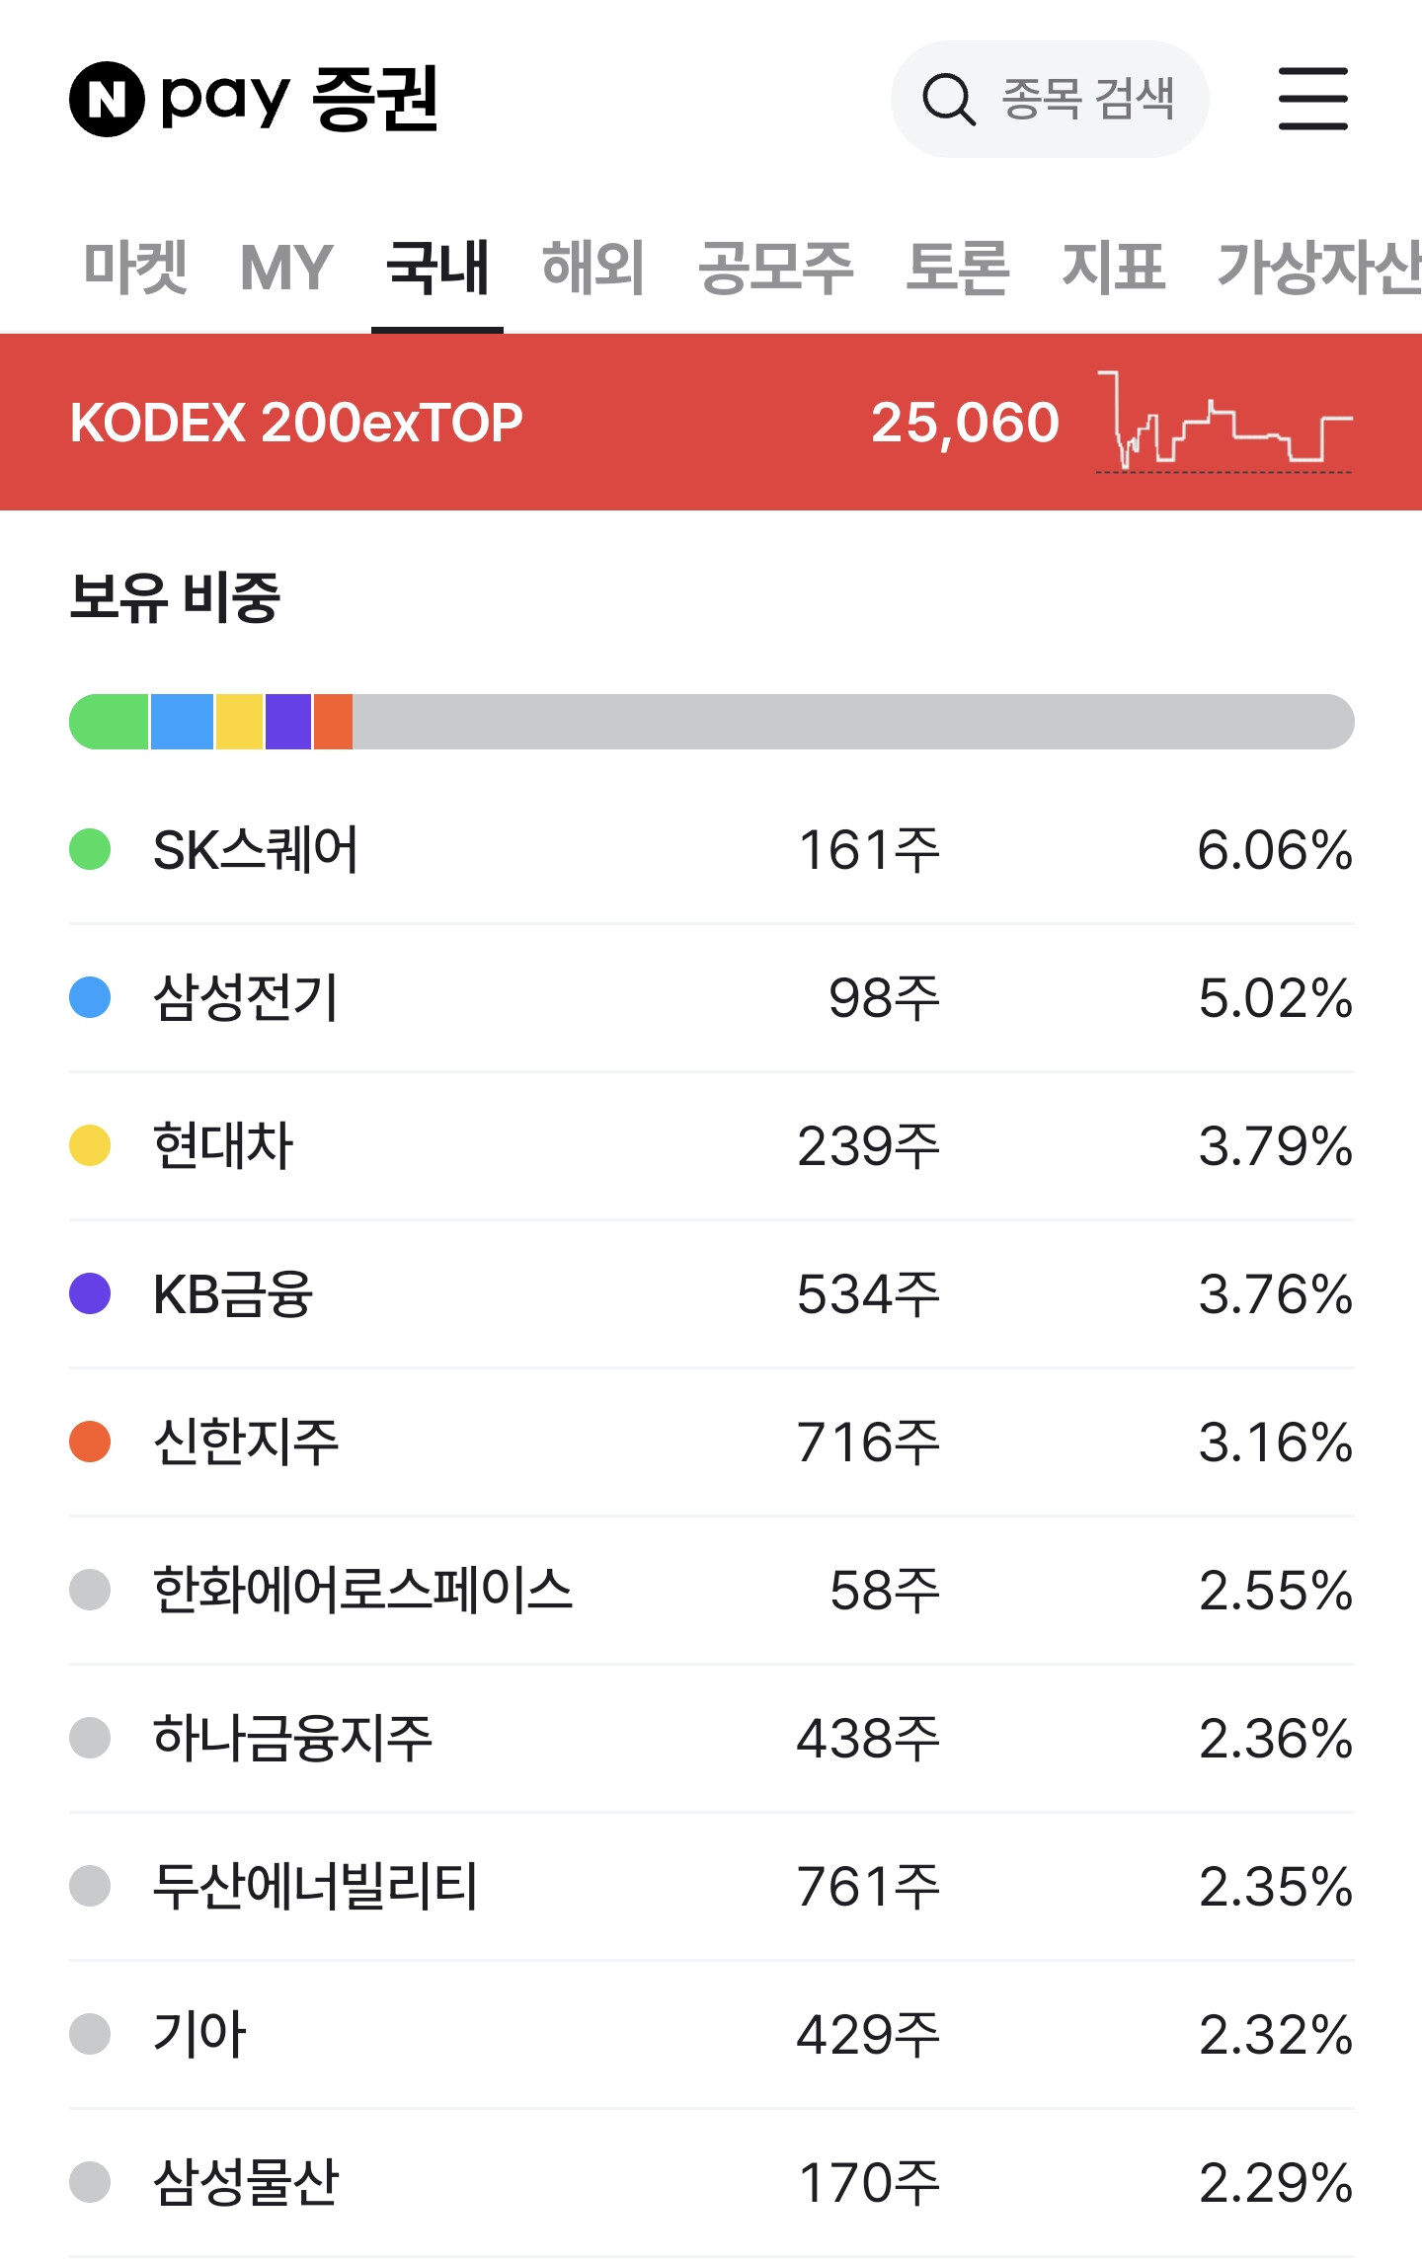Image resolution: width=1422 pixels, height=2263 pixels.
Task: Open the hamburger menu icon
Action: click(x=1312, y=99)
